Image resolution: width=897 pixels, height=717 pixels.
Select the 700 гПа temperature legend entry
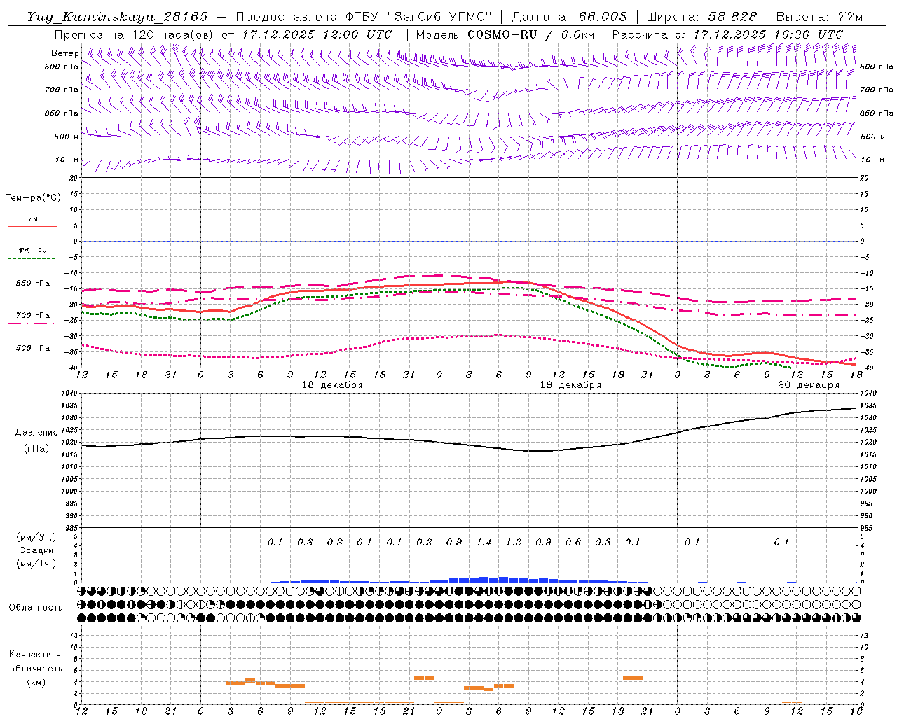coord(33,316)
